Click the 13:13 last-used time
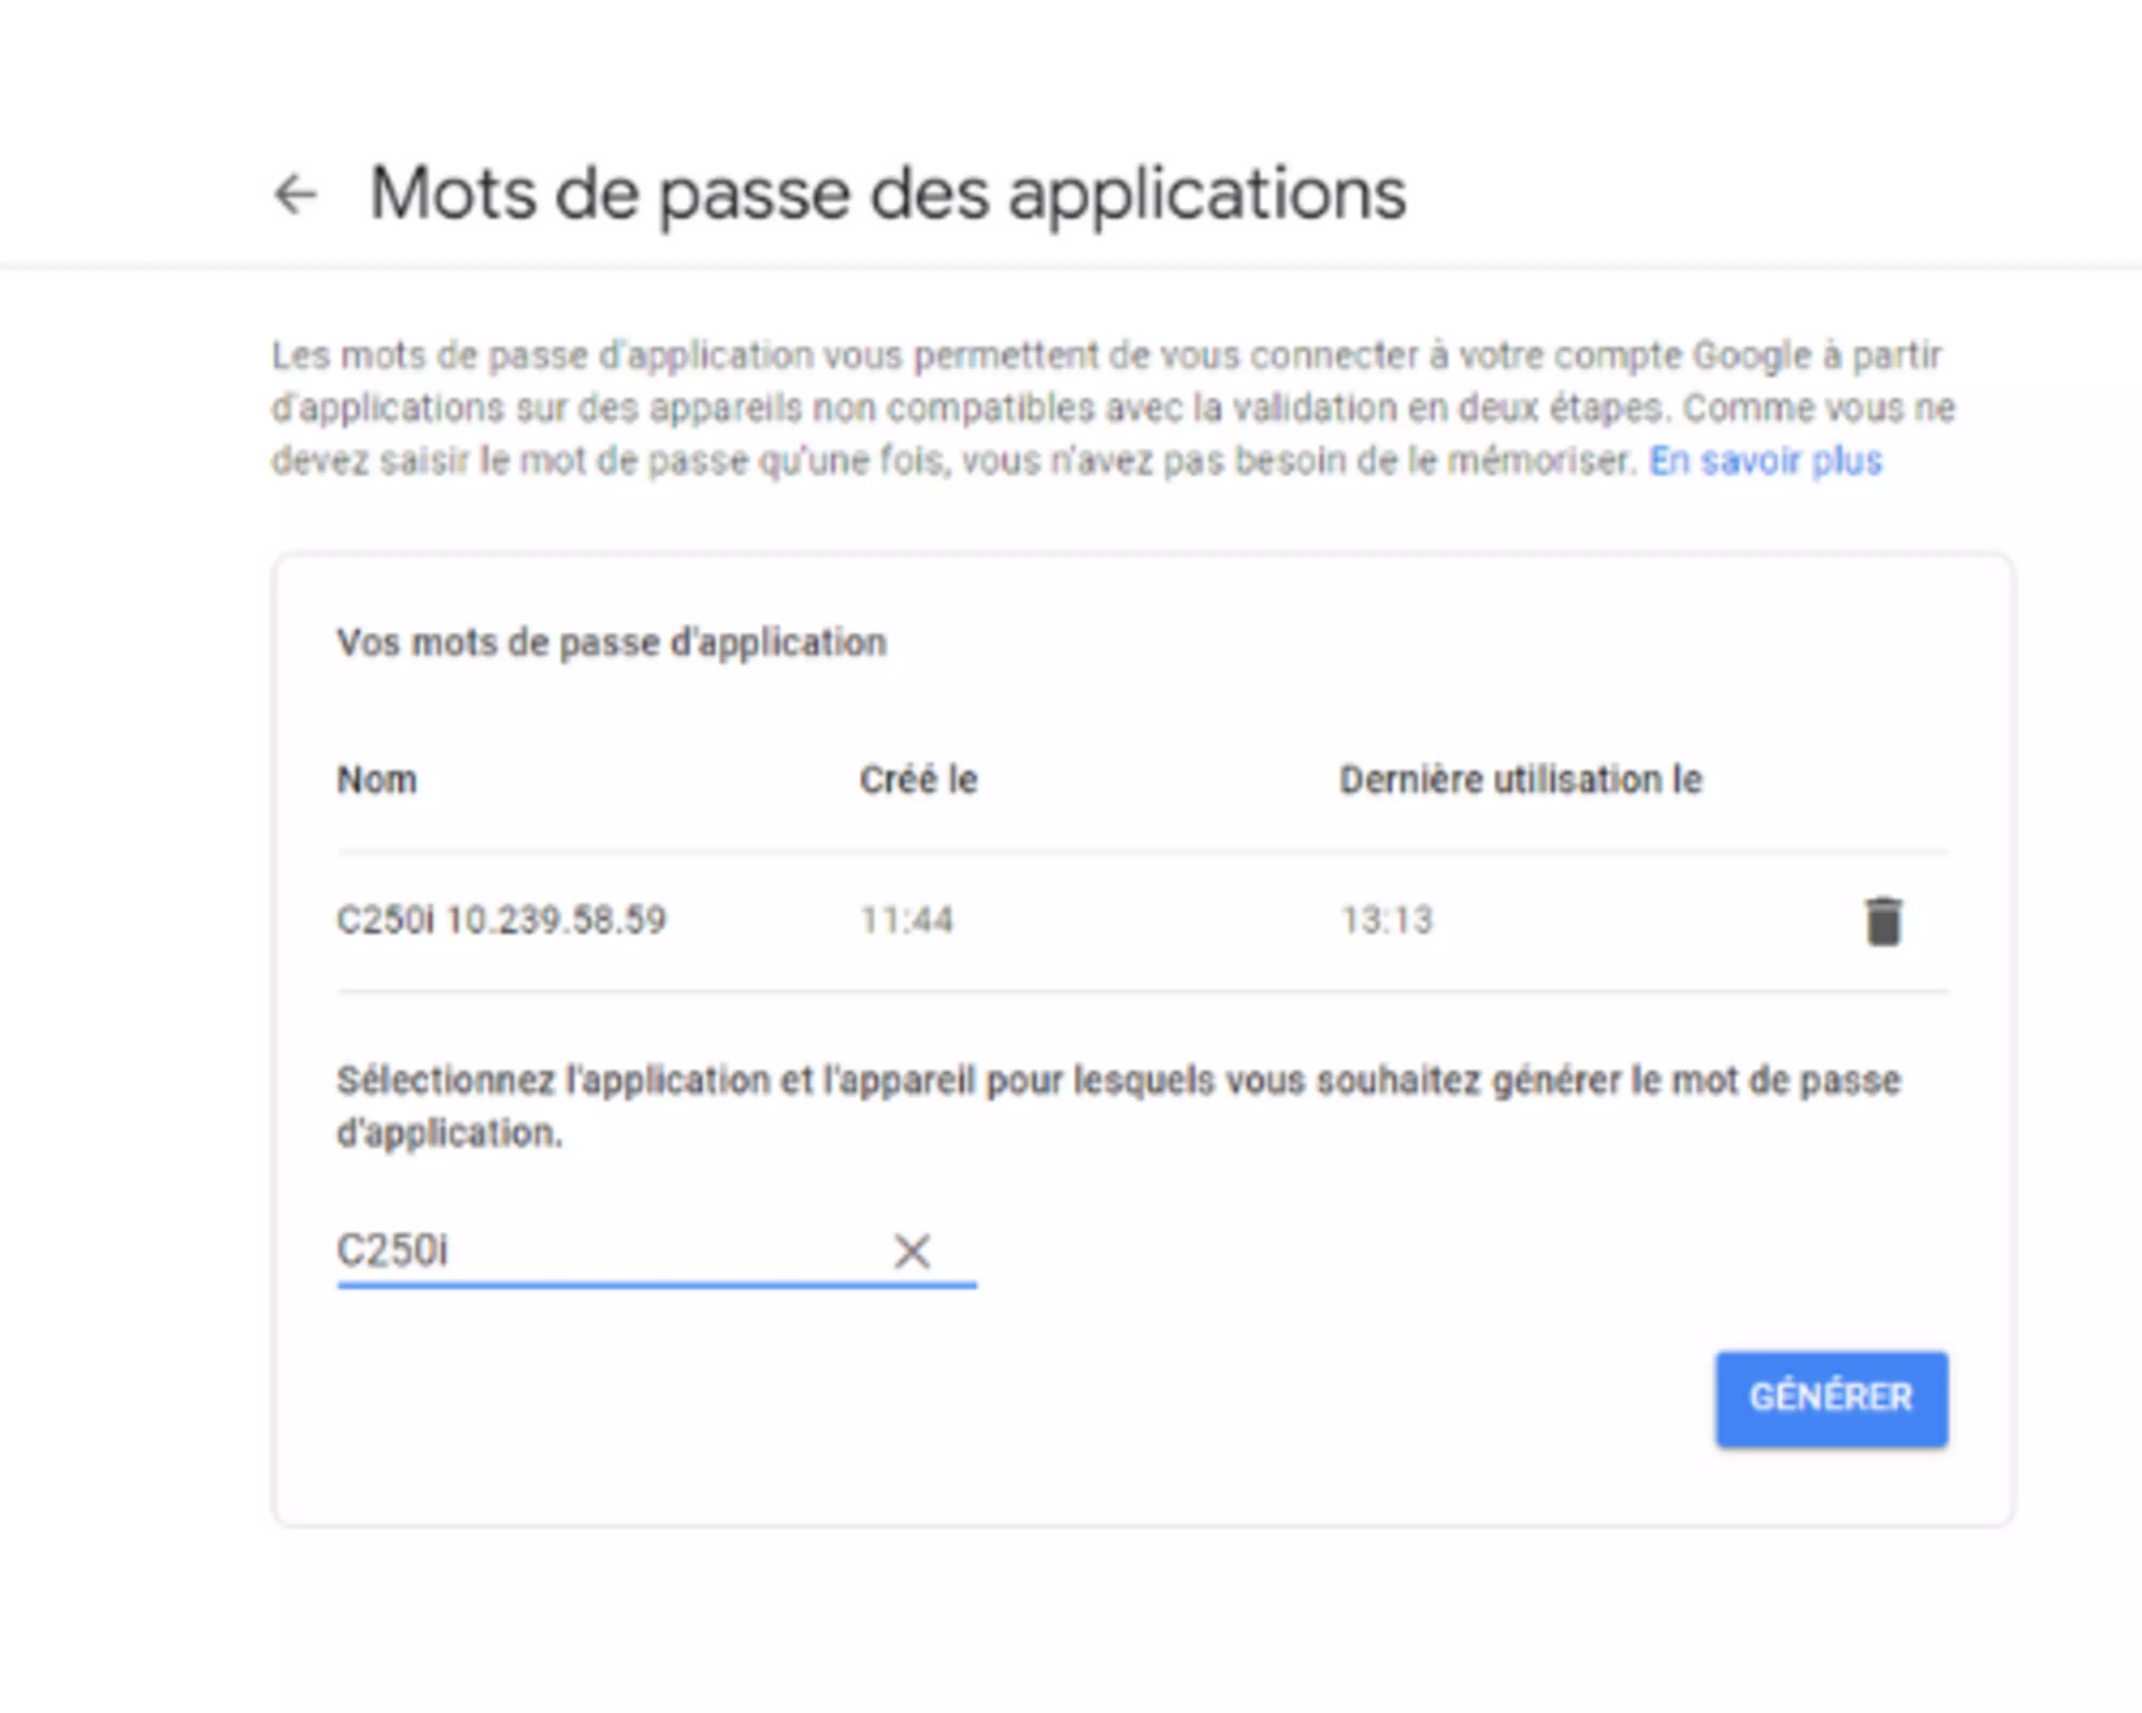This screenshot has height=1713, width=2142. (x=1387, y=921)
